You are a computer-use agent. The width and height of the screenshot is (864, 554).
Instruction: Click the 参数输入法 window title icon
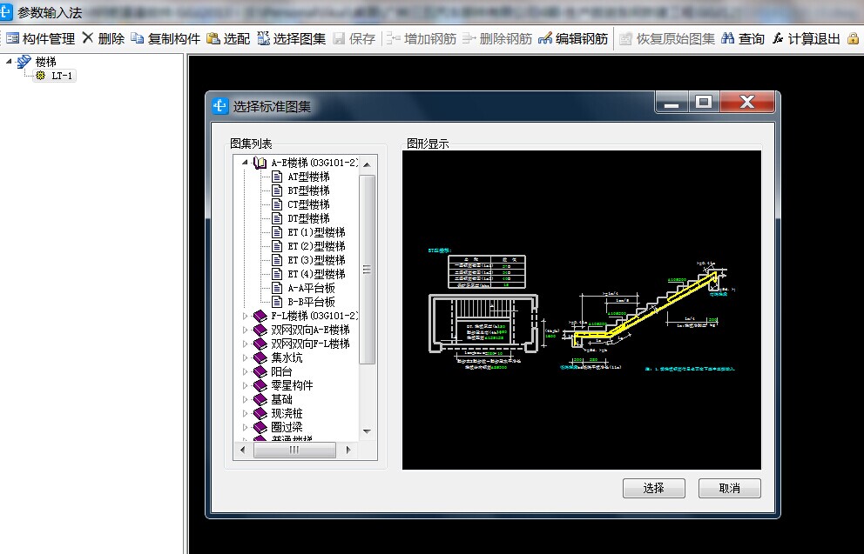pos(6,11)
